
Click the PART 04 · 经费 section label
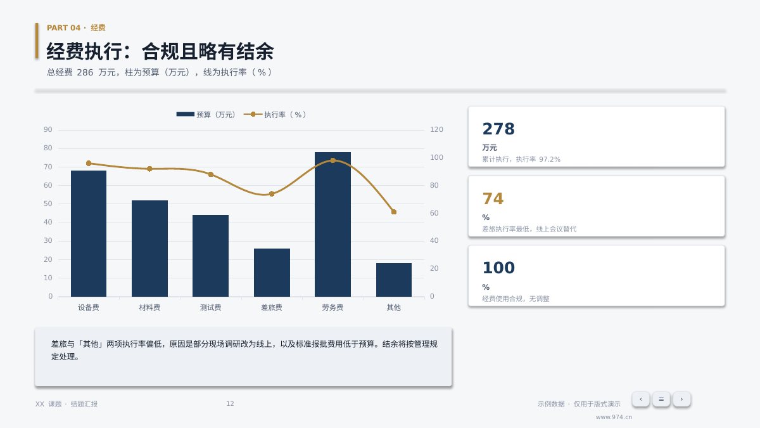[76, 28]
